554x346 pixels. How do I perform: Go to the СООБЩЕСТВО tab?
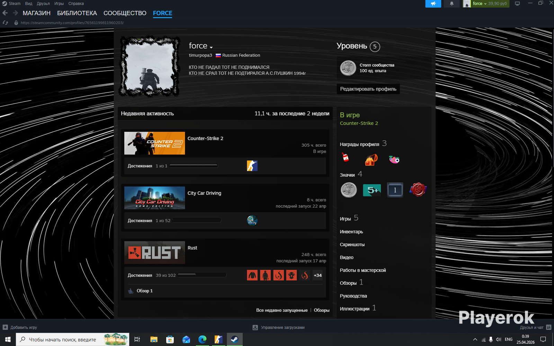125,13
